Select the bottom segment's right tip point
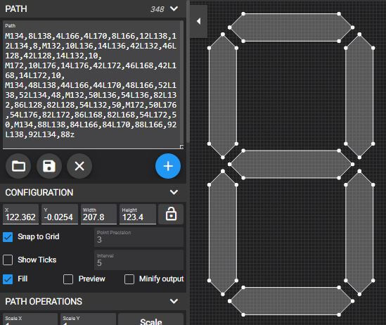The height and width of the screenshot is (325, 386). pyautogui.click(x=352, y=301)
